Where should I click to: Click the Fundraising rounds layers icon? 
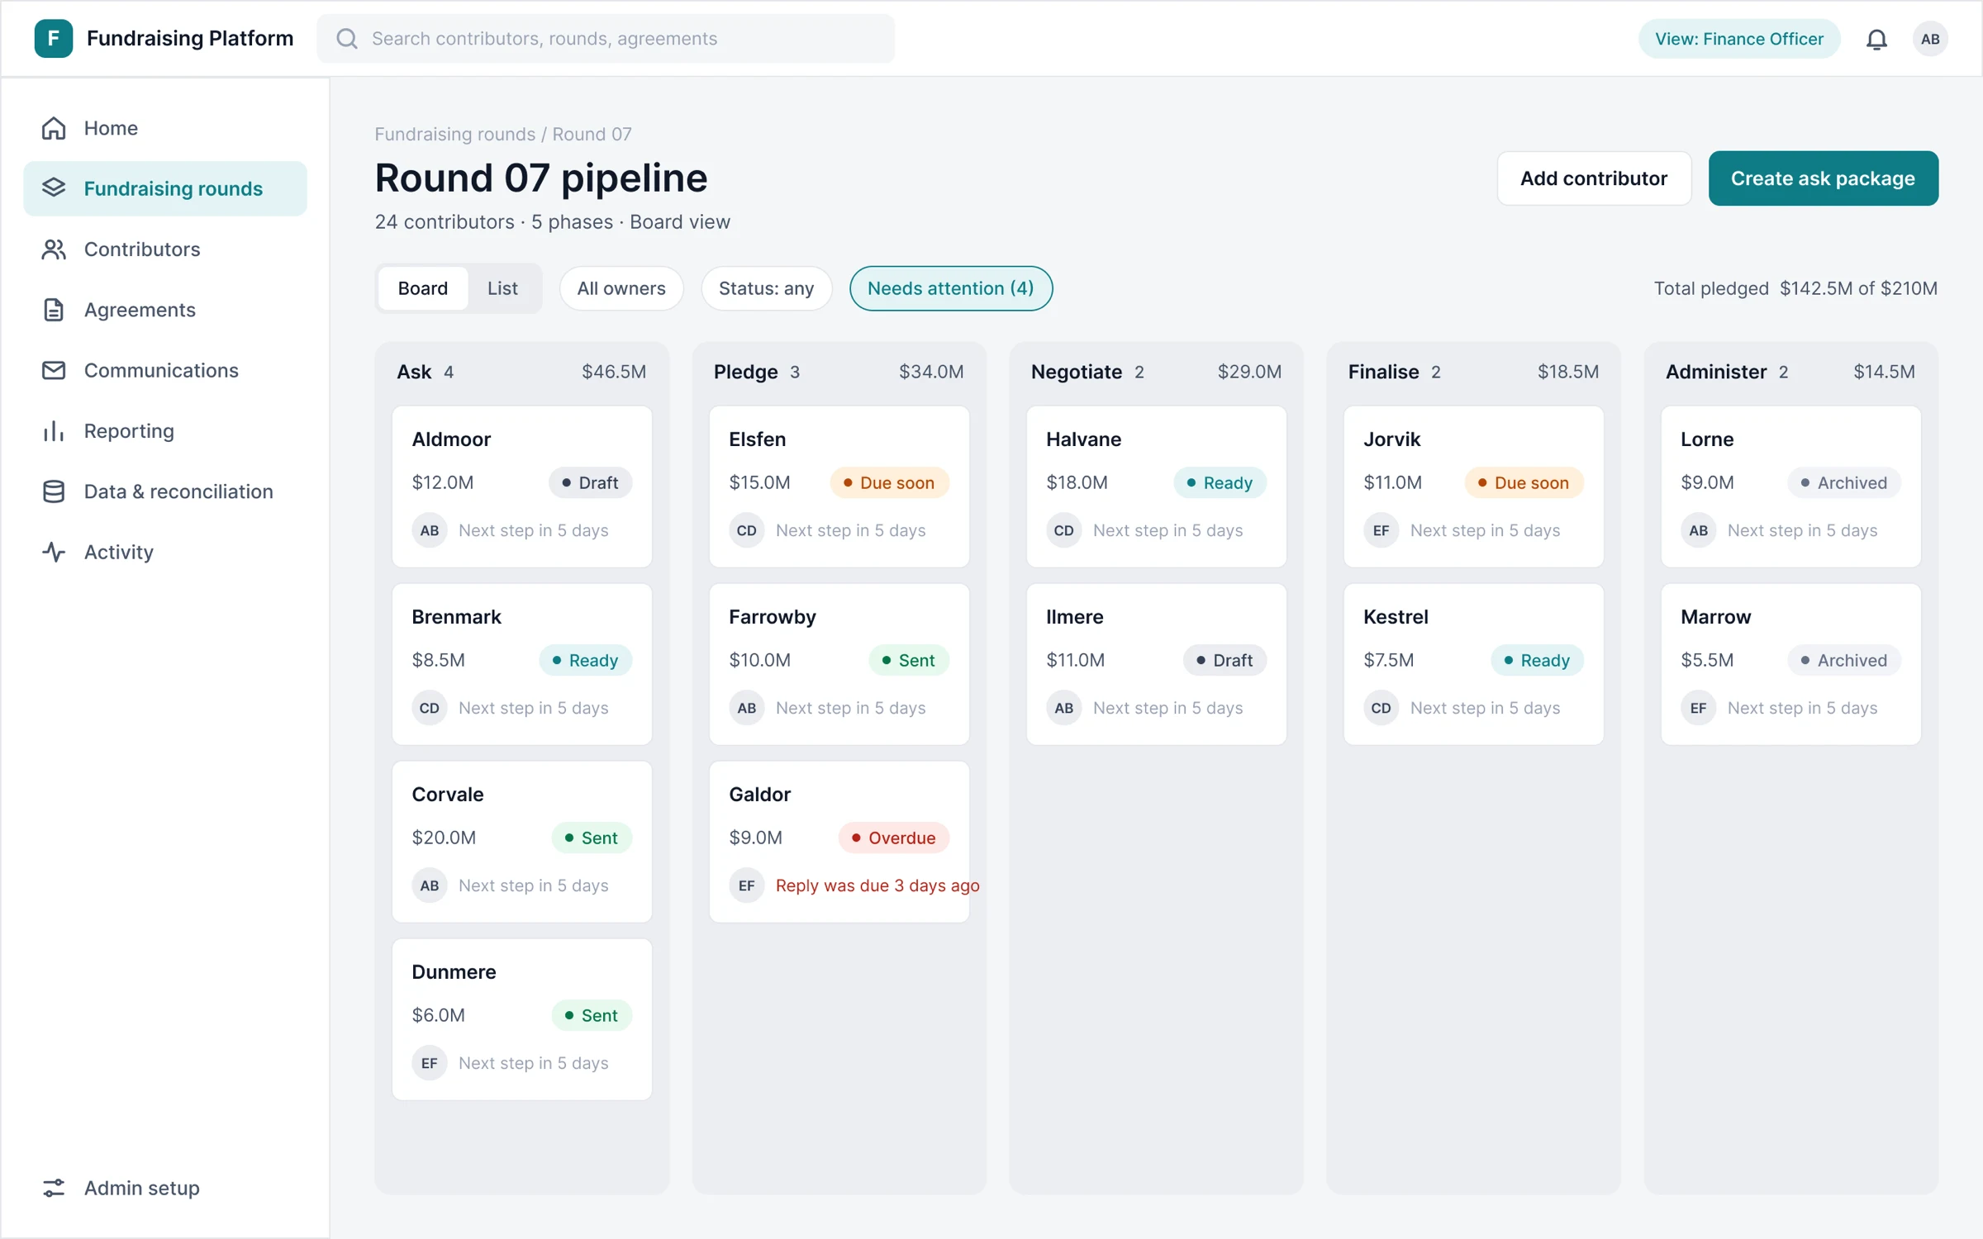click(x=54, y=188)
